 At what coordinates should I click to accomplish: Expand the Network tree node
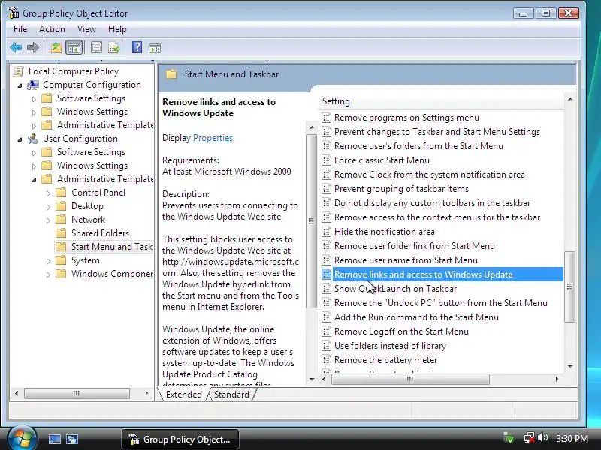click(48, 220)
